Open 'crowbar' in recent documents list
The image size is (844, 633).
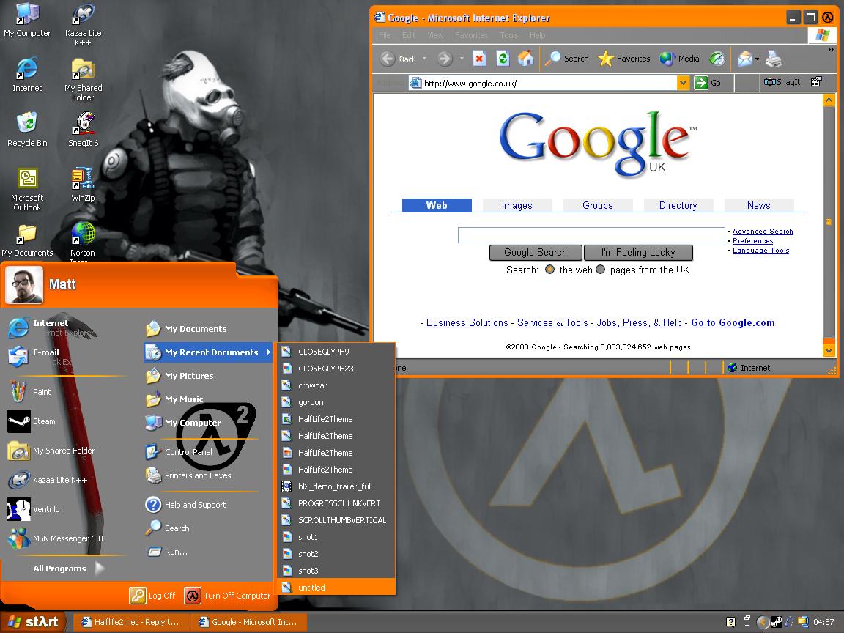(336, 385)
